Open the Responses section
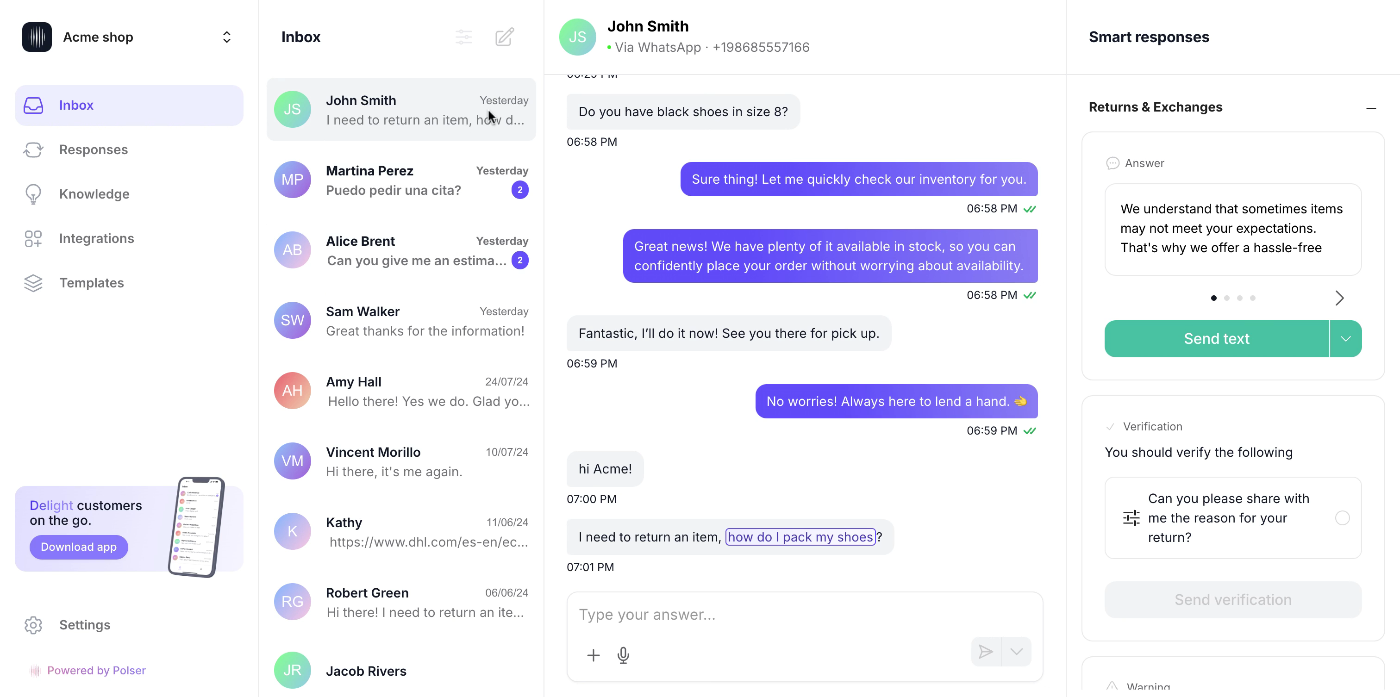Image resolution: width=1400 pixels, height=697 pixels. [x=93, y=149]
